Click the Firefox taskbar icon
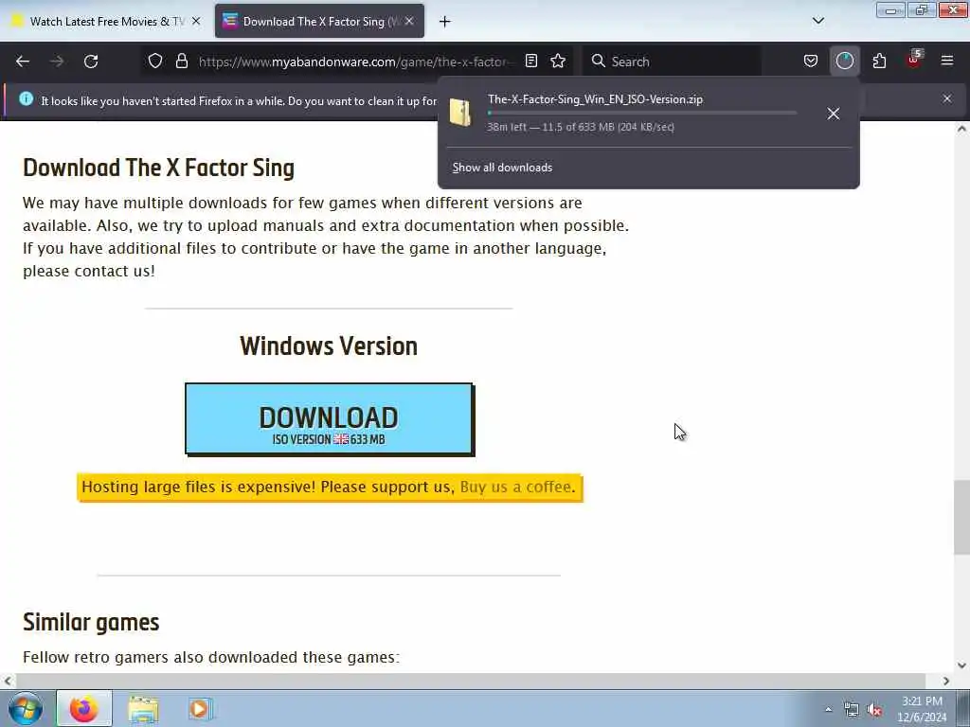Screen dimensions: 970x727 tap(84, 708)
